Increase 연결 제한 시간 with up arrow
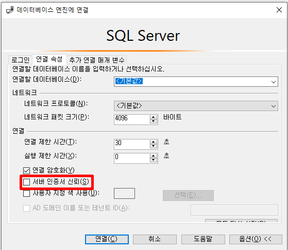This screenshot has width=288, height=250. click(x=154, y=142)
